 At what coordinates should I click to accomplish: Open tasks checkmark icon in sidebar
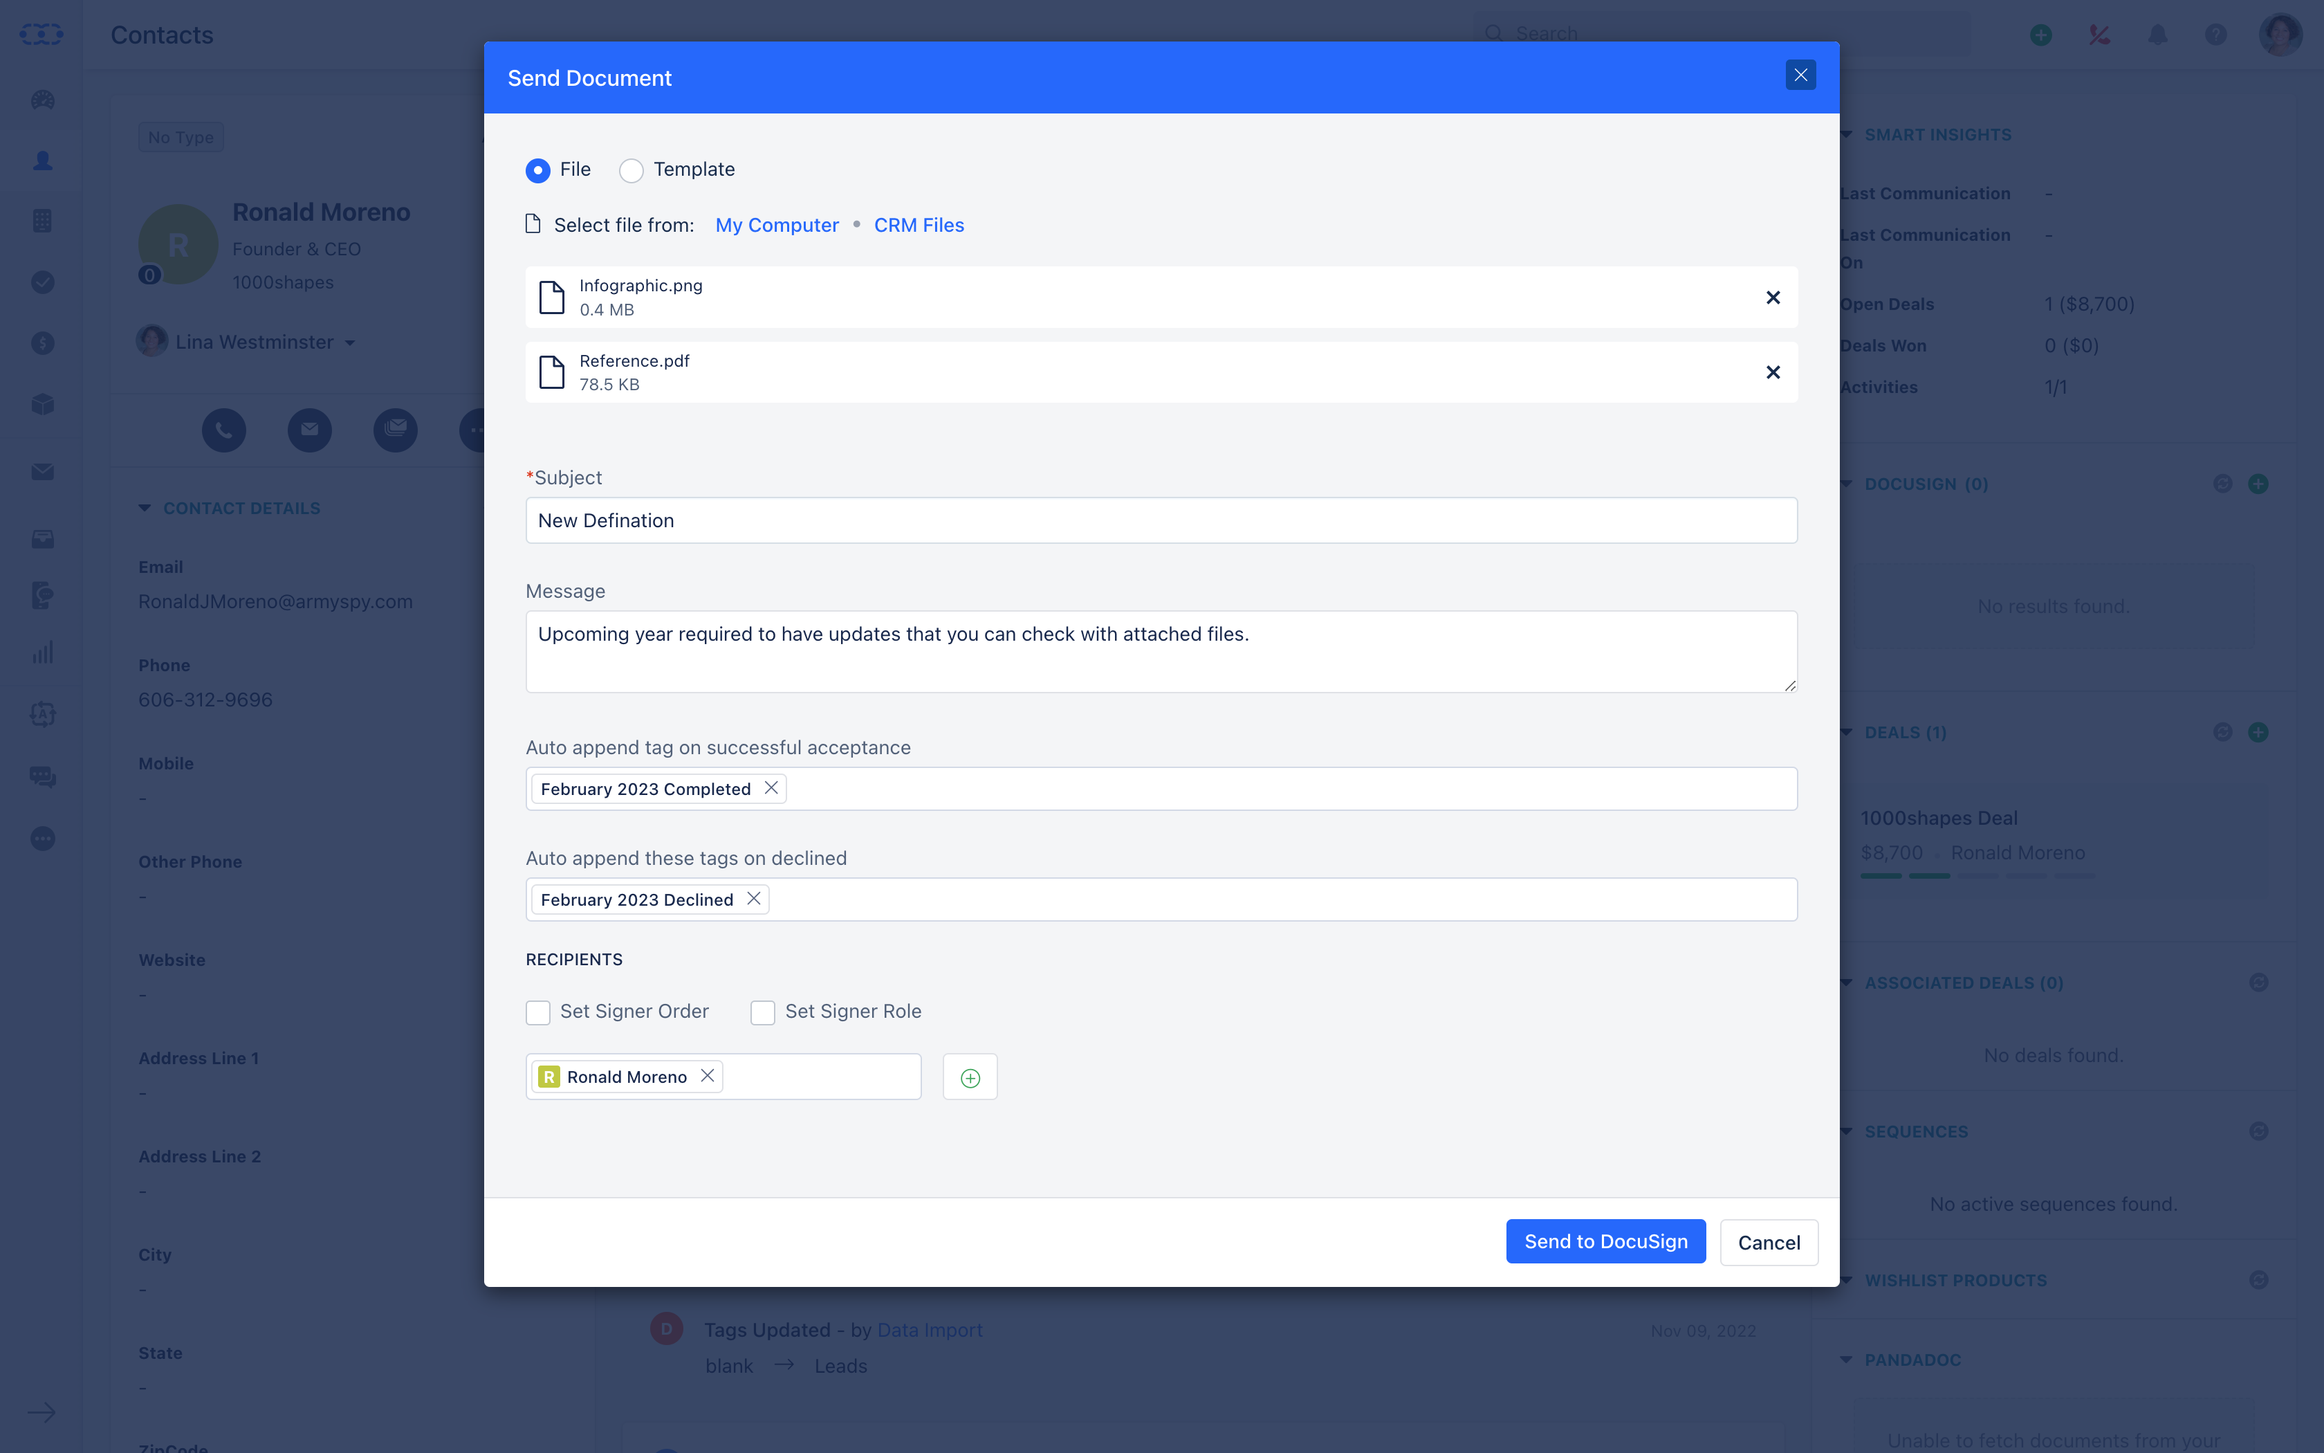tap(42, 282)
